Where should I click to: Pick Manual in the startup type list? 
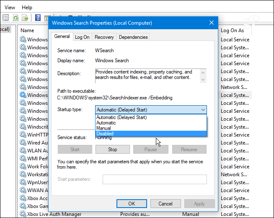151,128
